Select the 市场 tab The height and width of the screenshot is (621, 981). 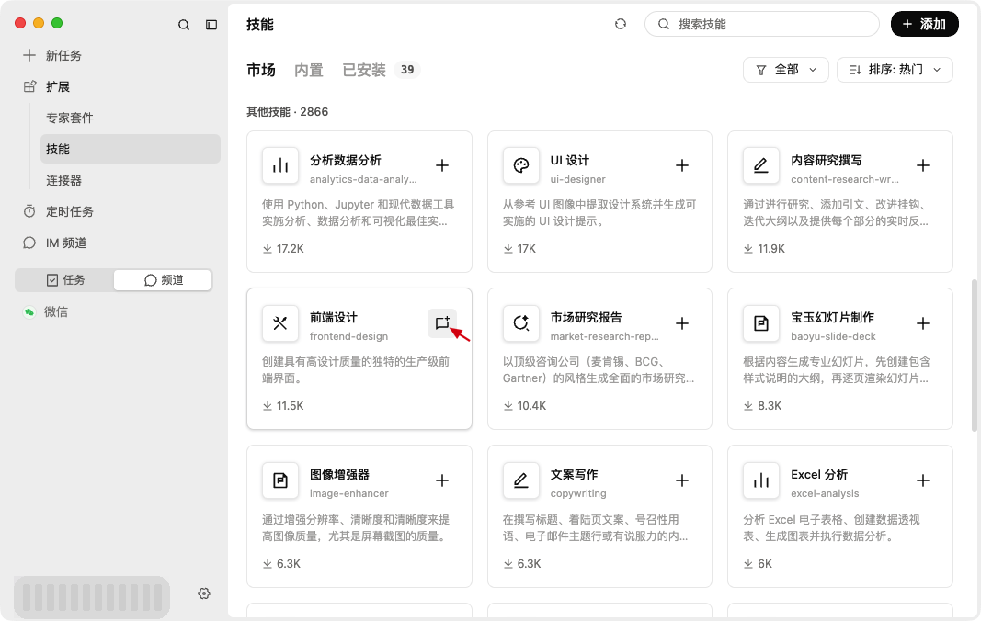tap(261, 70)
